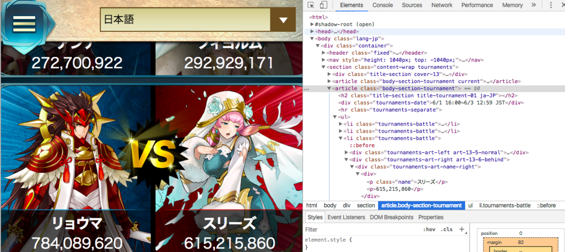565x252 pixels.
Task: Select the p 615,215,860 line in DOM
Action: [395, 189]
